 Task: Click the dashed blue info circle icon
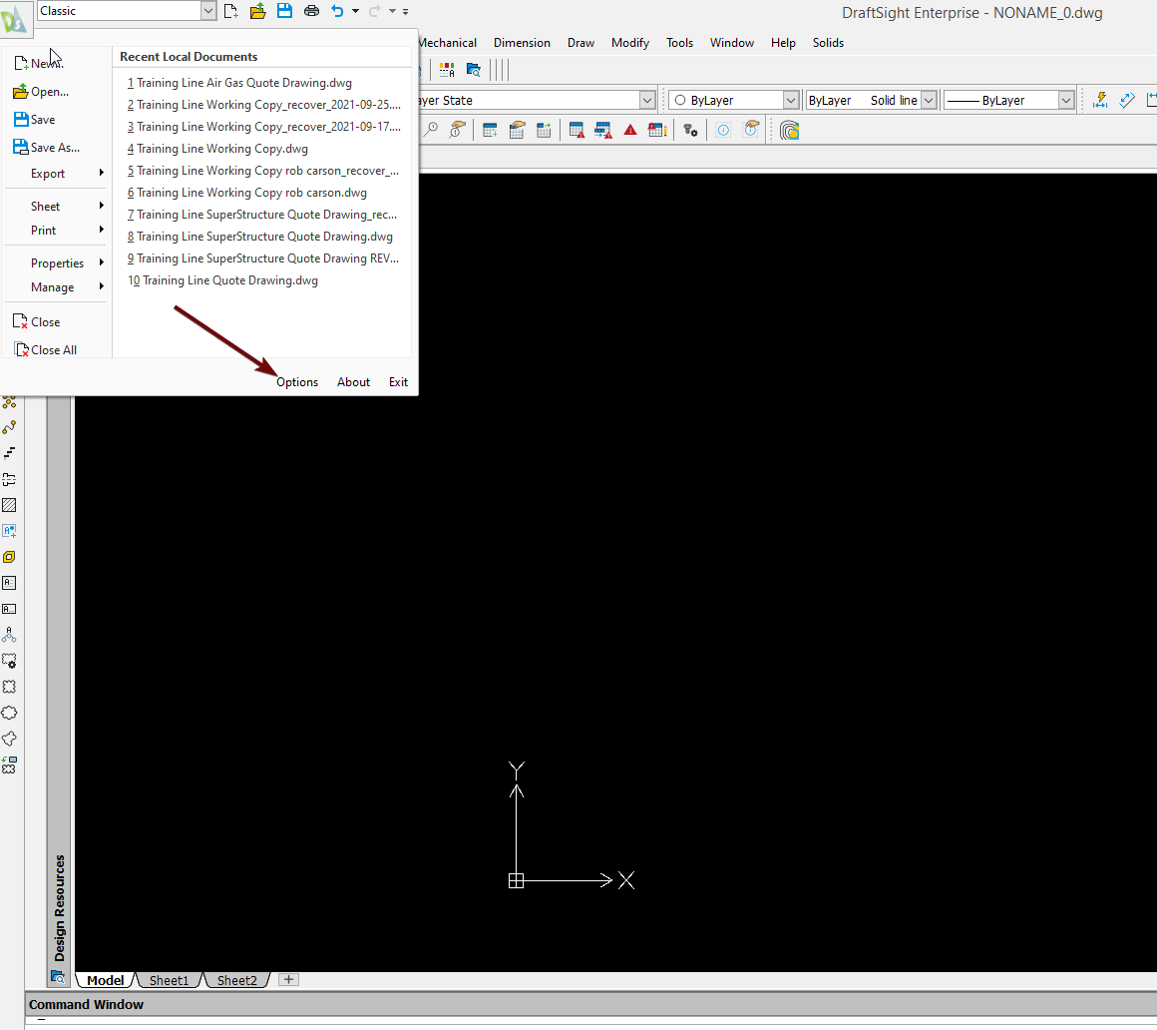coord(723,131)
